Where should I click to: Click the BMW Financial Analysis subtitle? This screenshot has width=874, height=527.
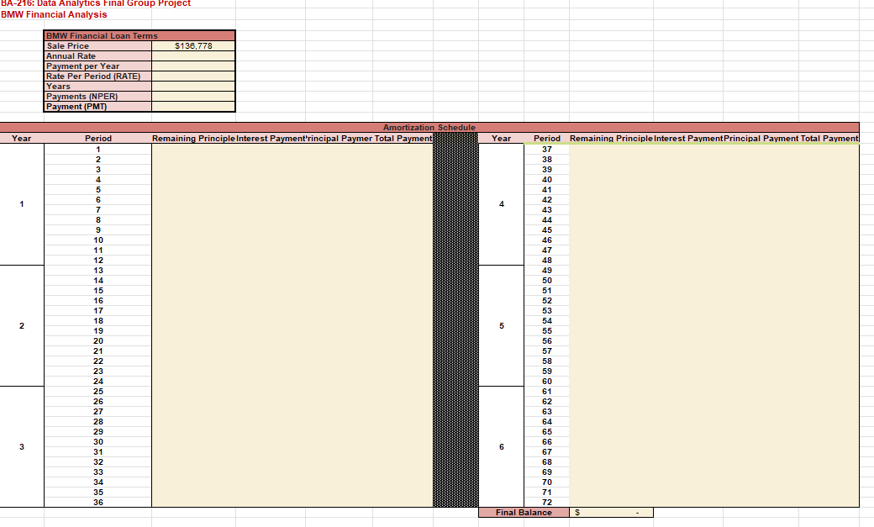pos(53,14)
